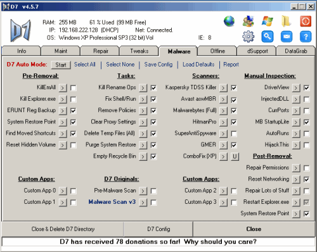The width and height of the screenshot is (317, 252).
Task: Click Close & Delete D7 Directory button
Action: pyautogui.click(x=63, y=229)
